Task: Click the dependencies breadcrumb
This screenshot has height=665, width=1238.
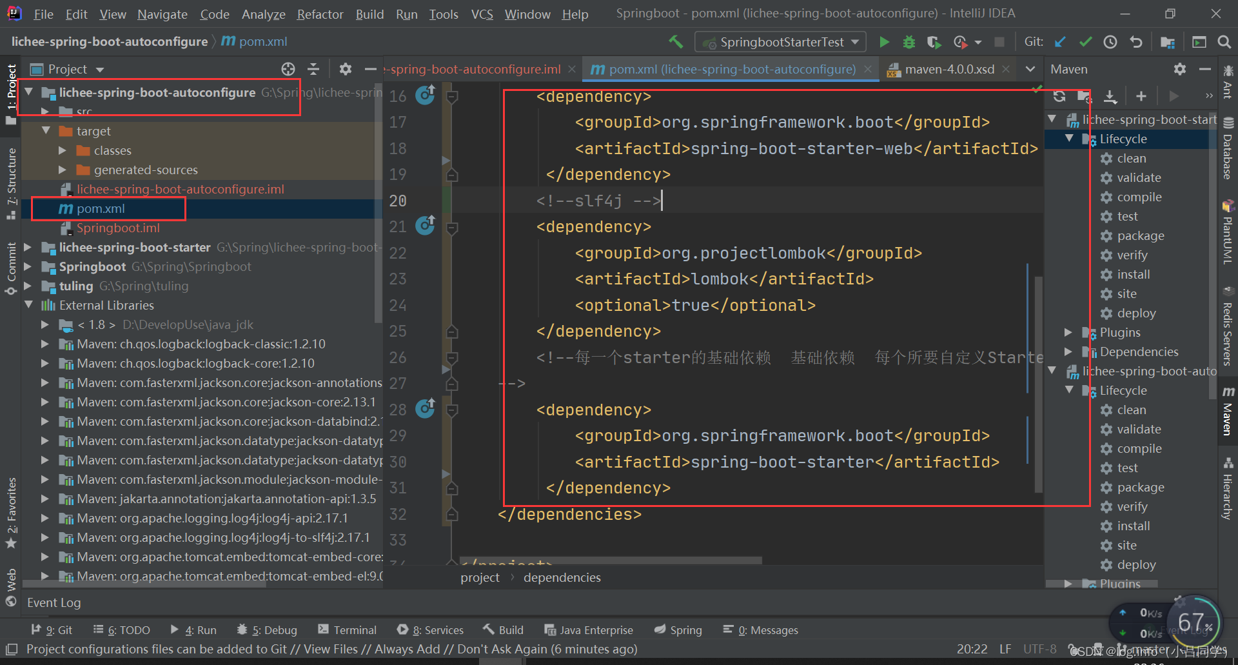Action: coord(562,577)
